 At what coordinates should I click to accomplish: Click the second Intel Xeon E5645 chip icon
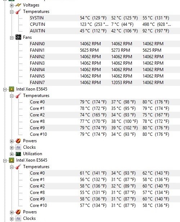coord(12,160)
